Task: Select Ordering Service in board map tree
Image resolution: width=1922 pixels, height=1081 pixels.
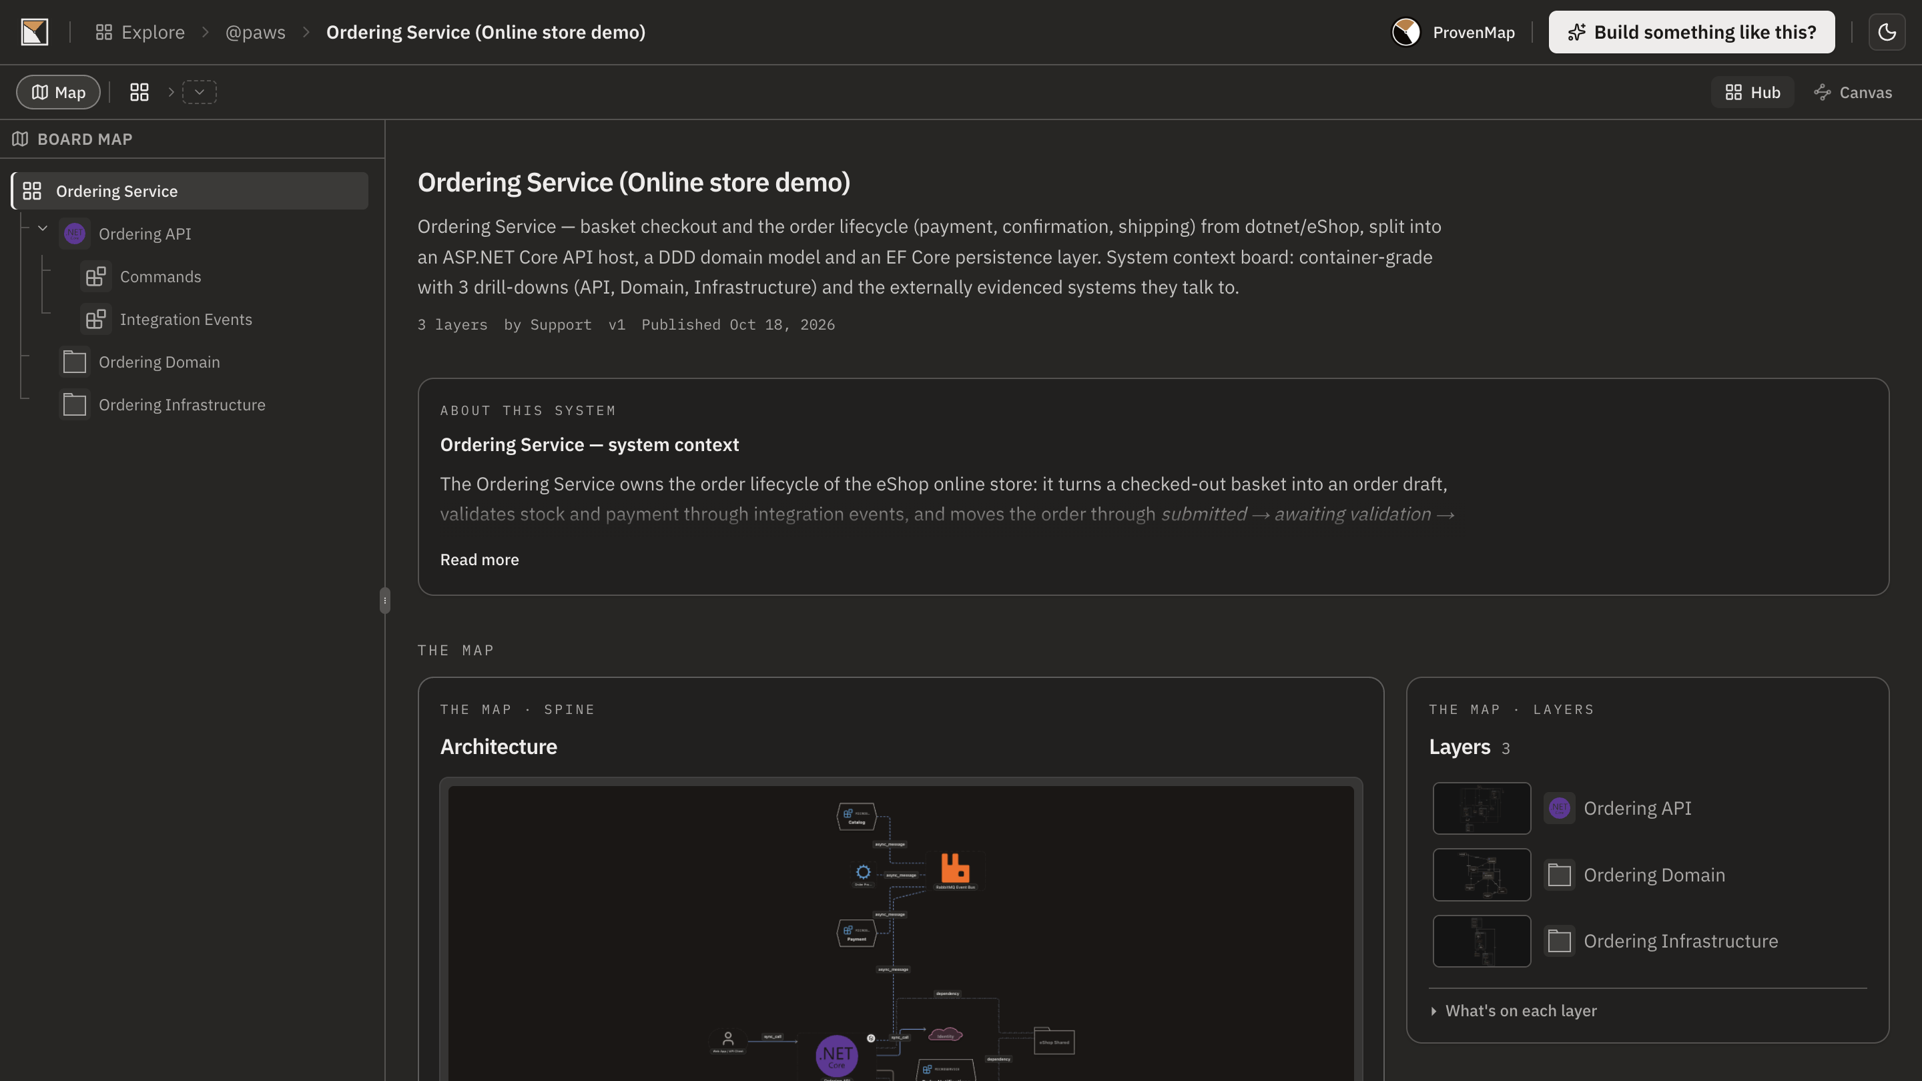Action: coord(190,191)
